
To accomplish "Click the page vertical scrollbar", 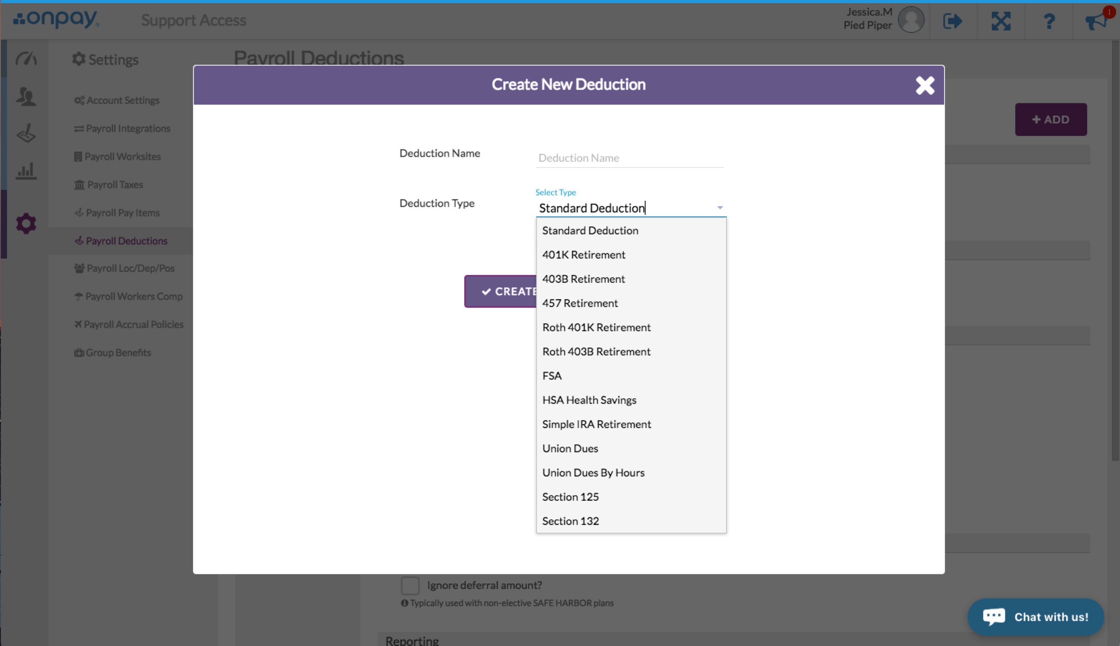I will tap(1115, 251).
